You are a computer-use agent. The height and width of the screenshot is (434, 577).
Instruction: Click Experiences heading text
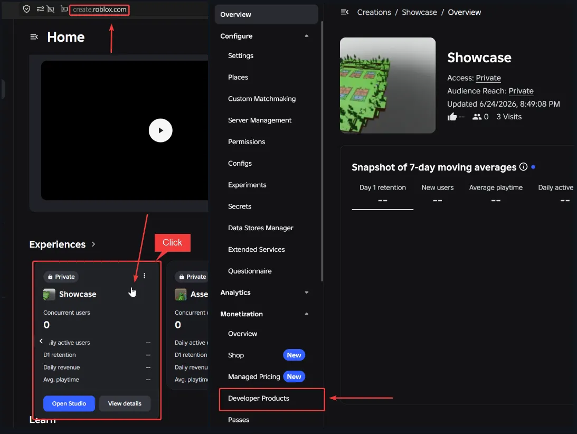coord(58,244)
